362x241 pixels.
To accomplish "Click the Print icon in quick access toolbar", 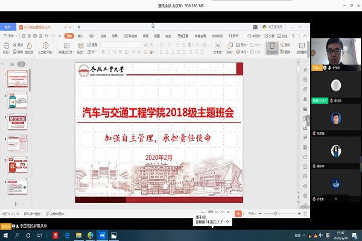I will coord(35,36).
